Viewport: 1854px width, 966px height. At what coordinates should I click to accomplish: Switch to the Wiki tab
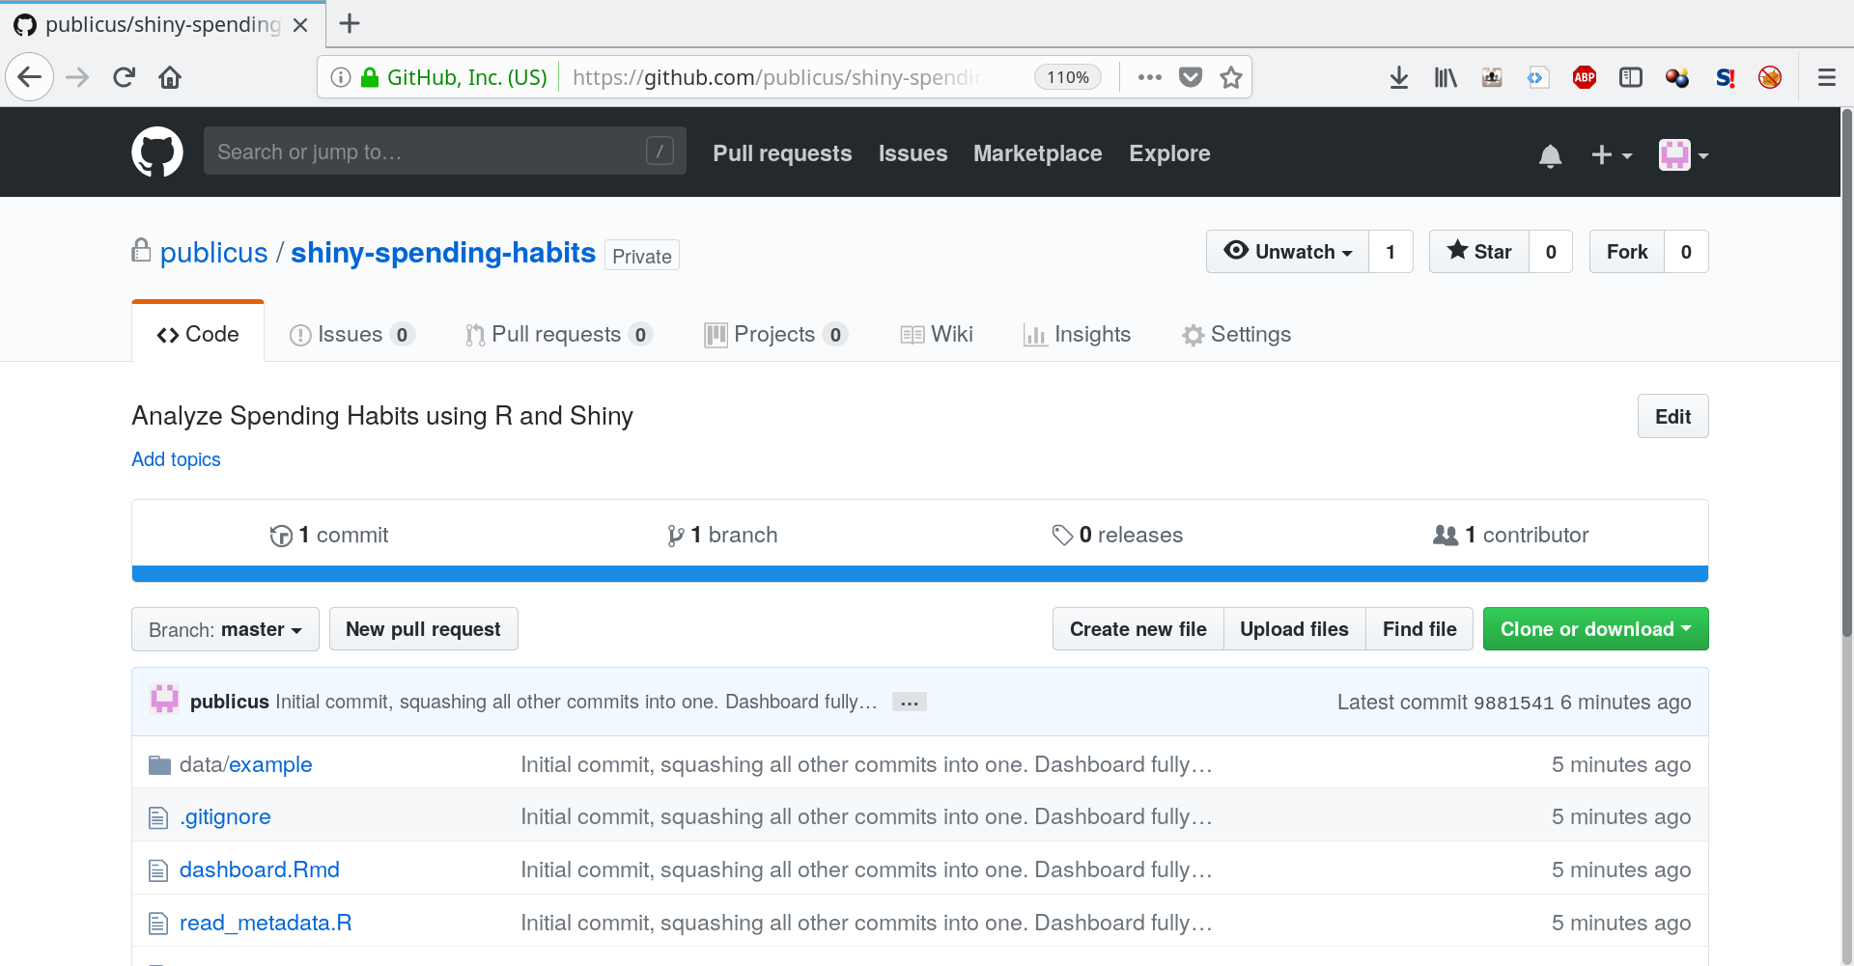[936, 334]
